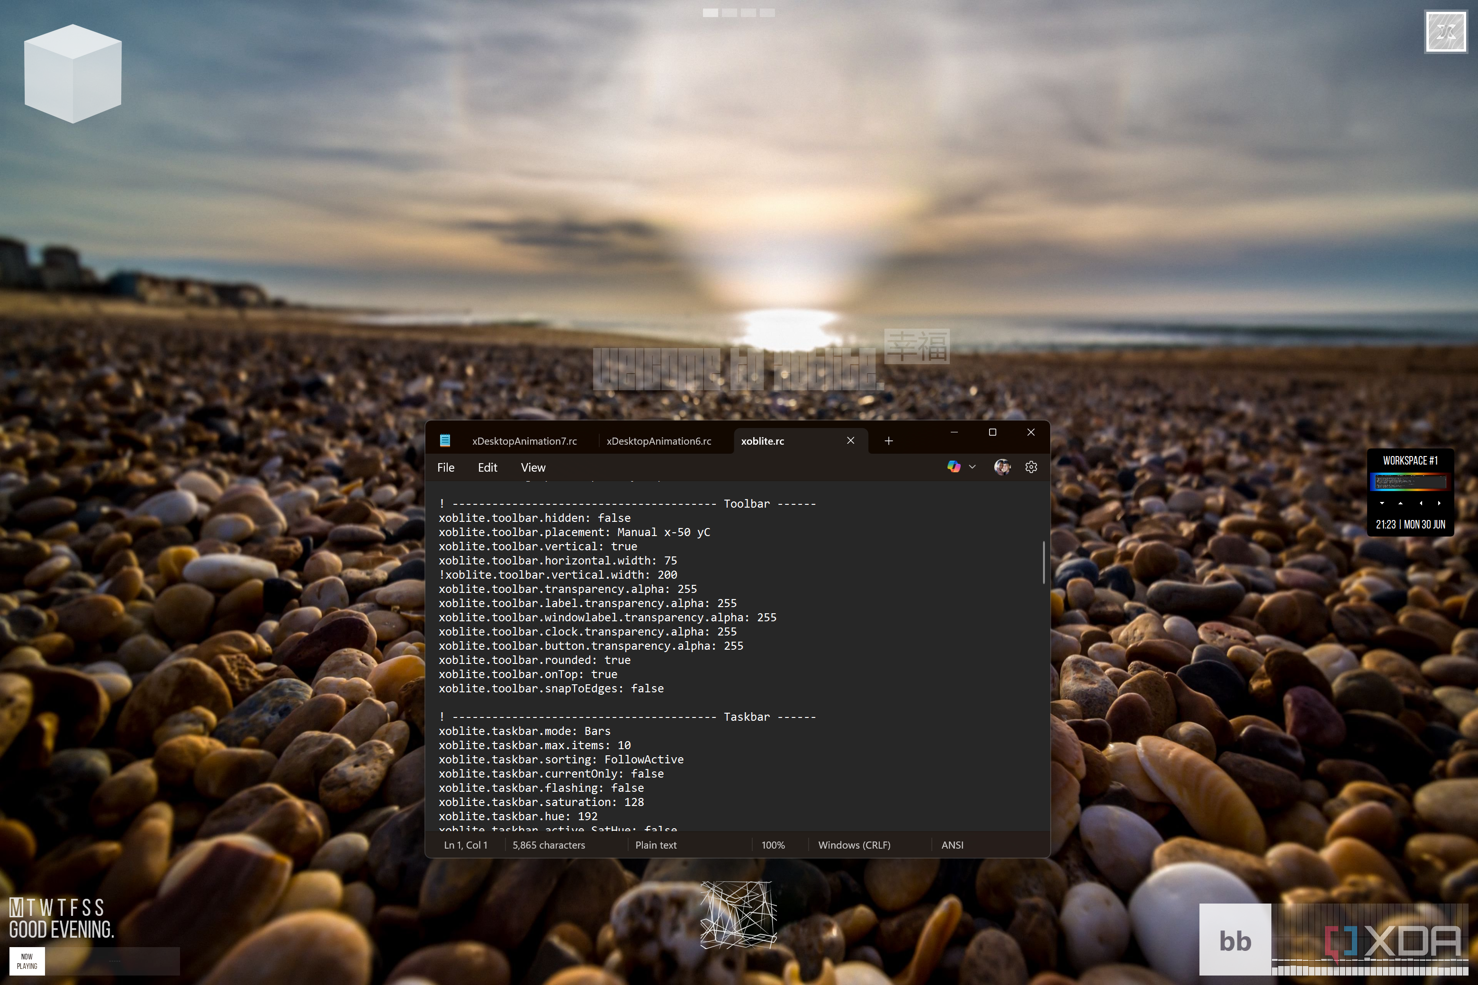
Task: Click the wireframe mesh icon below Notepad
Action: [739, 914]
